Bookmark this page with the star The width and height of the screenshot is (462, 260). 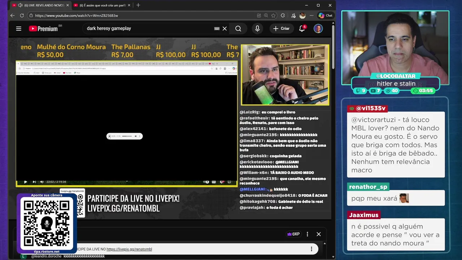pyautogui.click(x=273, y=16)
